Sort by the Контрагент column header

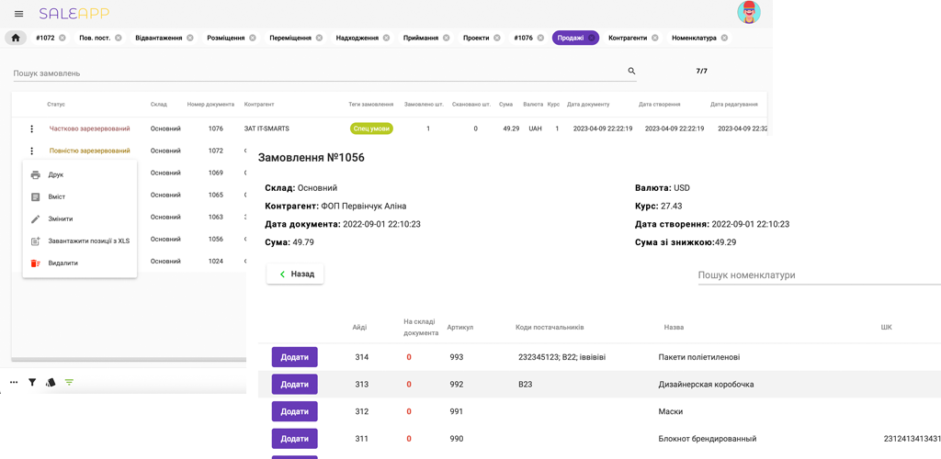click(x=259, y=105)
